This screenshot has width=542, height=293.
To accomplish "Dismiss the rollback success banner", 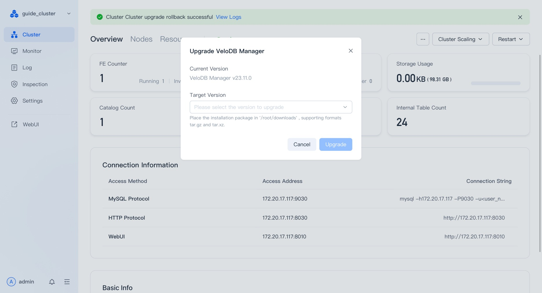I will [x=520, y=17].
